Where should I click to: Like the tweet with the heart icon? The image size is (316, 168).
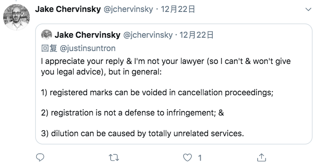(x=187, y=157)
